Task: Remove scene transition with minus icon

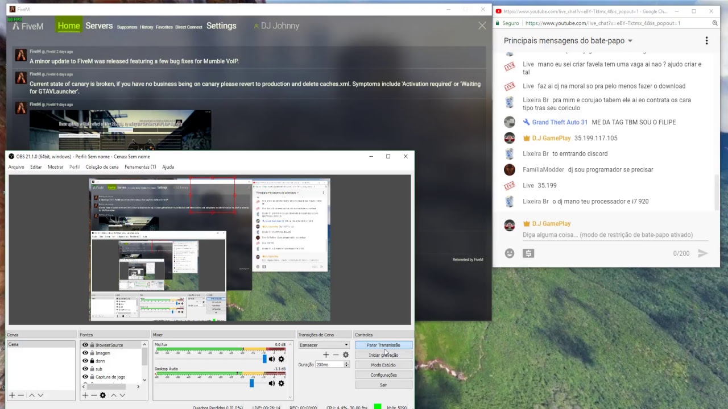Action: (x=336, y=354)
